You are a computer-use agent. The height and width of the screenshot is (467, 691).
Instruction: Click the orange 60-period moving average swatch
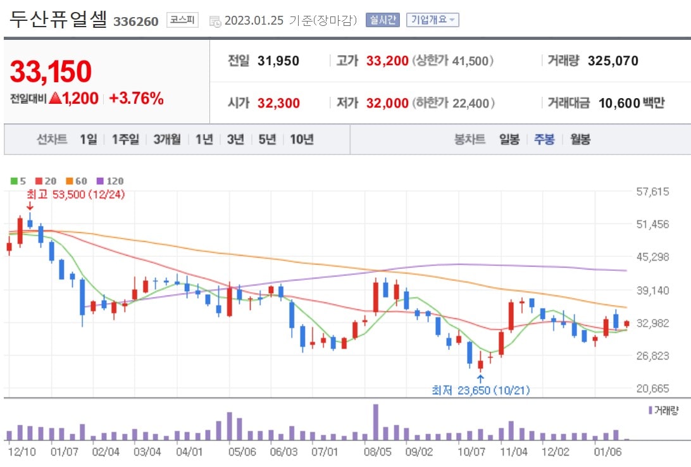pyautogui.click(x=69, y=181)
